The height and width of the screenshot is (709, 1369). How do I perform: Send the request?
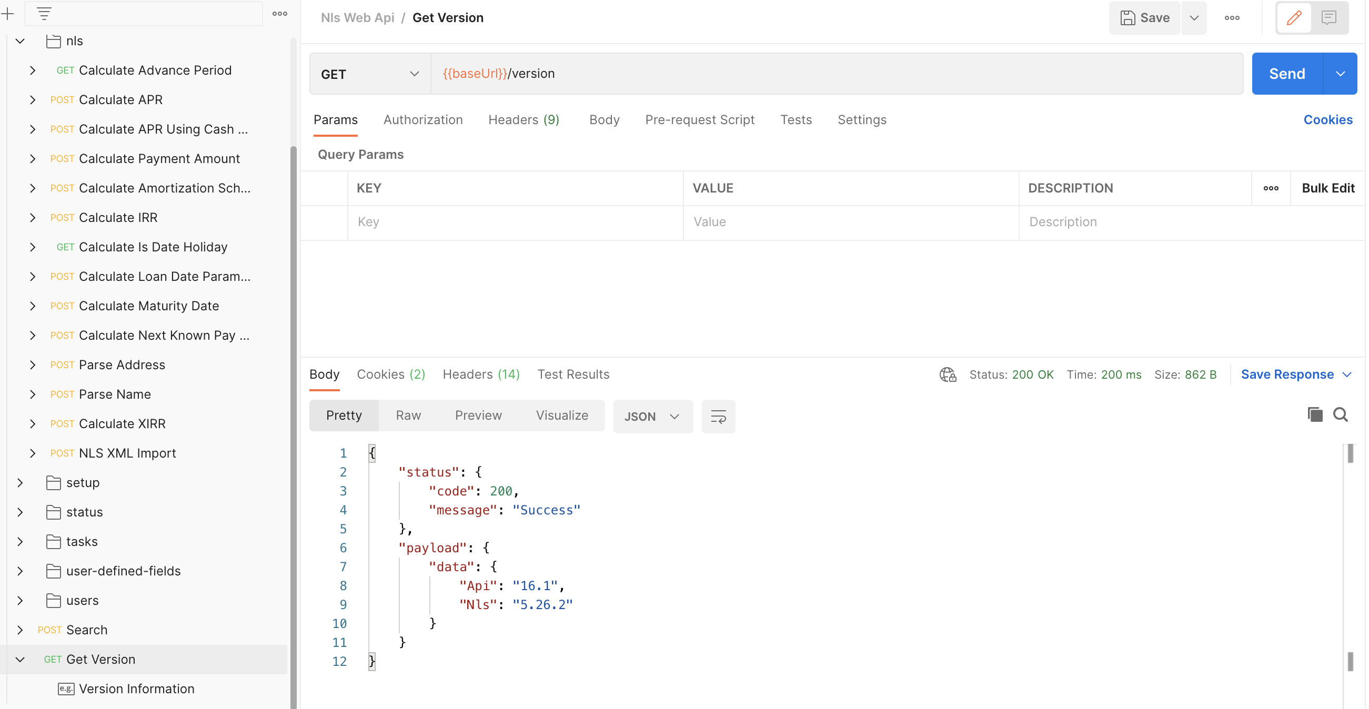click(x=1286, y=74)
